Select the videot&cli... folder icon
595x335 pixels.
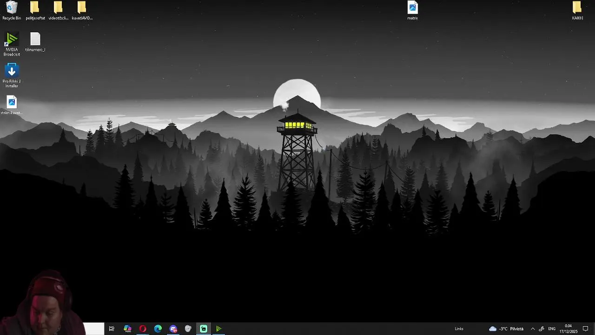click(x=58, y=11)
